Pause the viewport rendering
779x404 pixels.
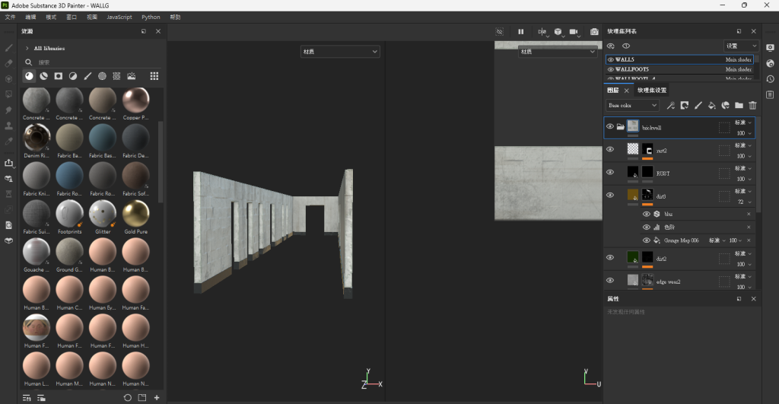pos(521,32)
